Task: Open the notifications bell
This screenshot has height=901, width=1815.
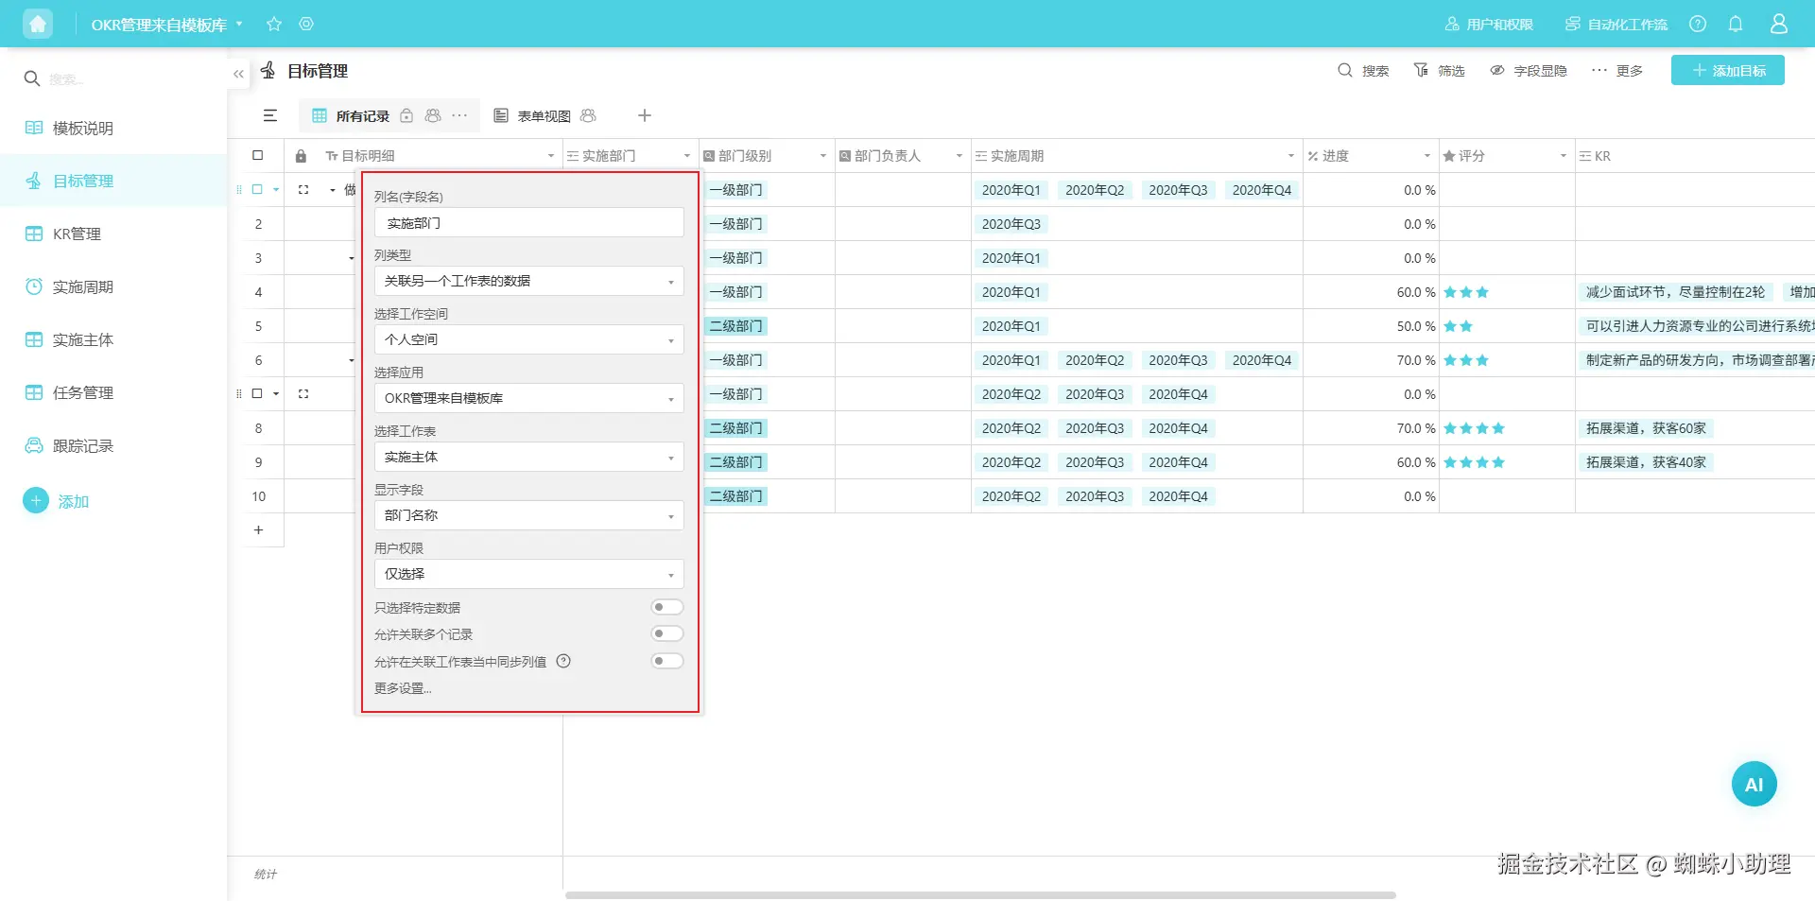Action: tap(1736, 24)
